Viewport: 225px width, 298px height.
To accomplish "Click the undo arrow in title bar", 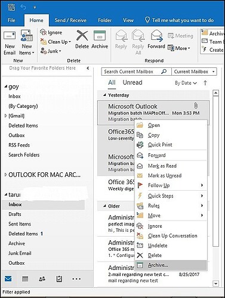I will pos(23,7).
